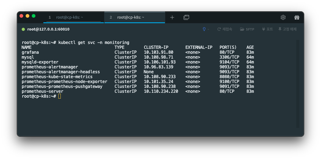Expand the lightbulb dropdown arrow
Image resolution: width=321 pixels, height=159 pixels.
(x=208, y=30)
